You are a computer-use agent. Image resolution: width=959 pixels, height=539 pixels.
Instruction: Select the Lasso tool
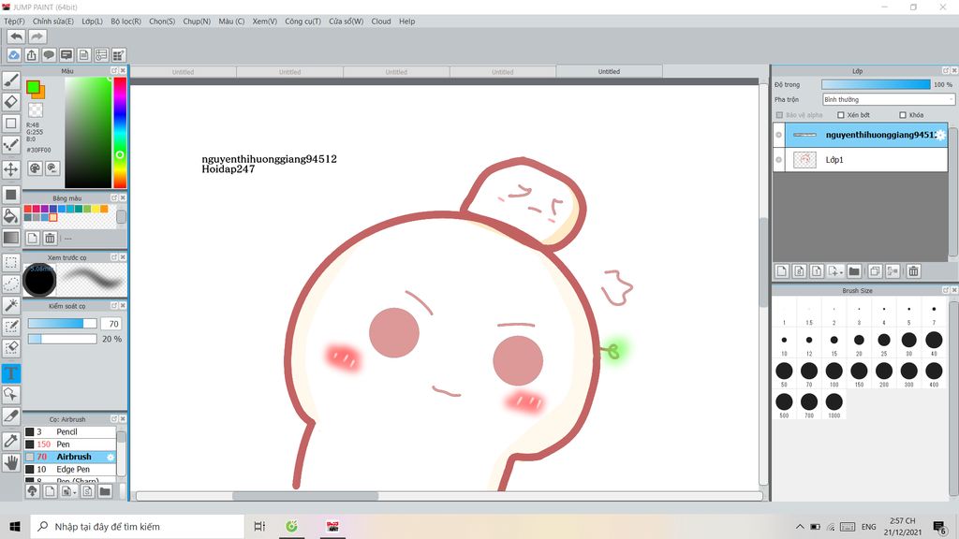[11, 284]
